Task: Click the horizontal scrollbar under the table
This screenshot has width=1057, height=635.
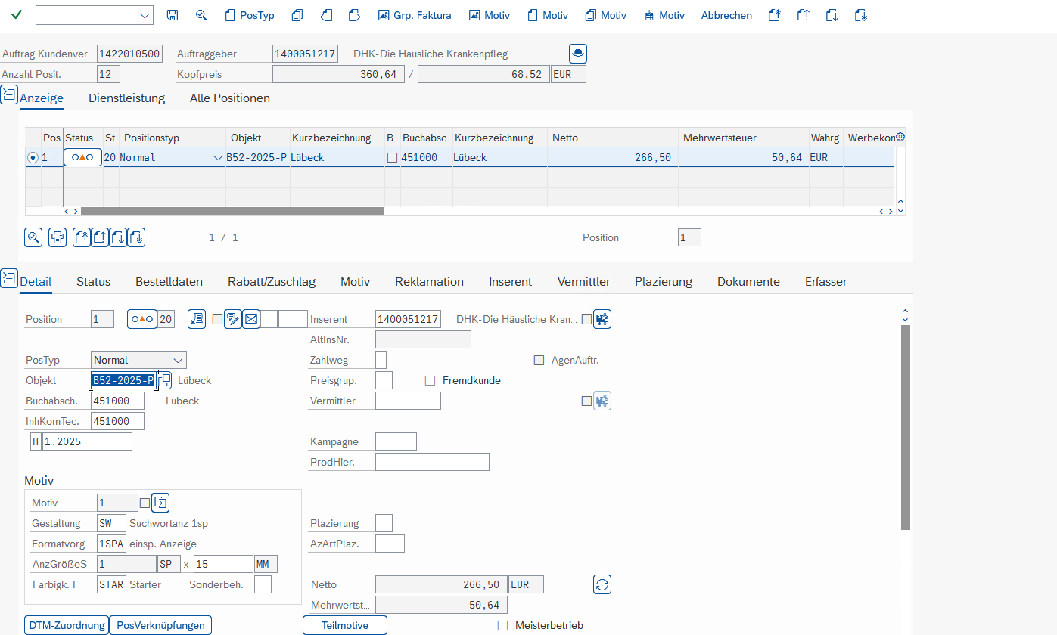Action: [x=232, y=212]
